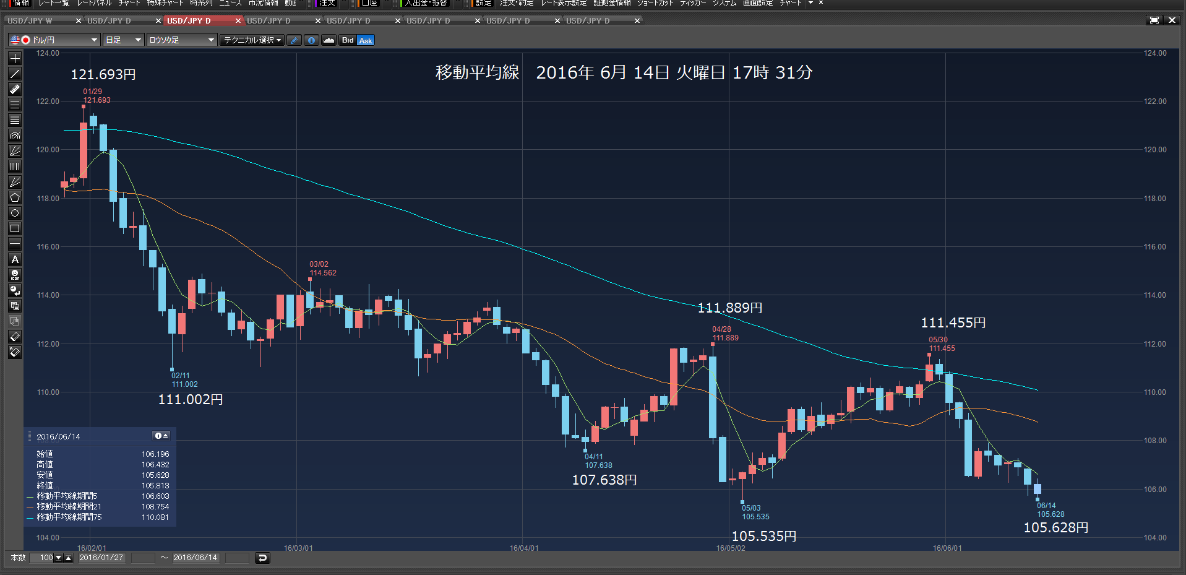This screenshot has height=575, width=1186.
Task: Select the Gann angle lines tool
Action: point(15,182)
